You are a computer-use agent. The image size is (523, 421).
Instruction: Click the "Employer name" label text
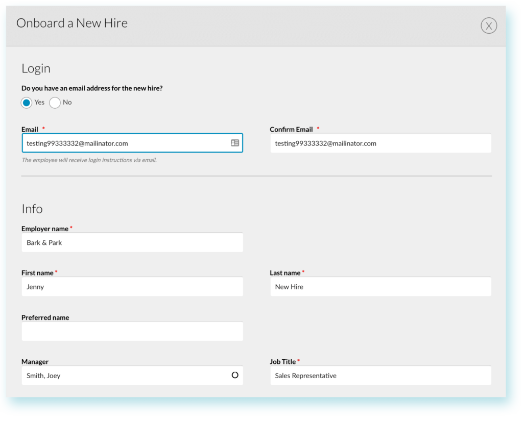[x=45, y=229]
